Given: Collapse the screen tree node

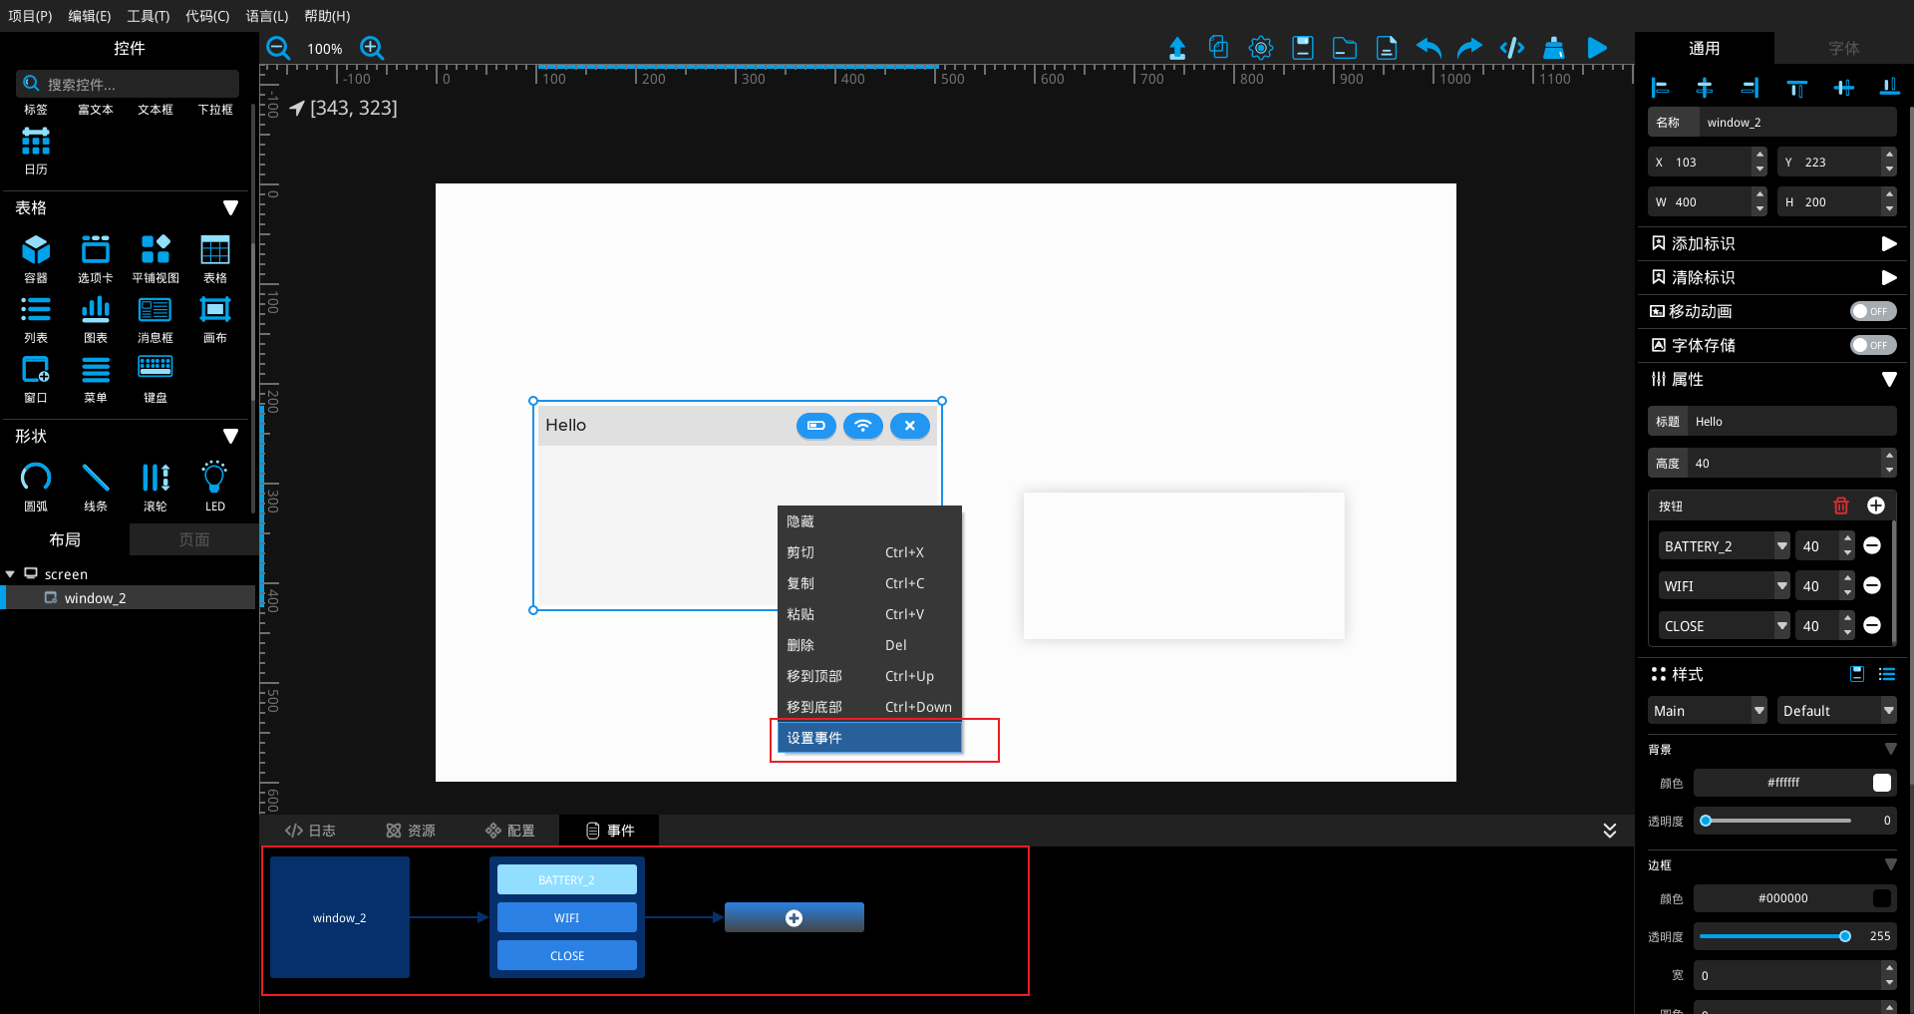Looking at the screenshot, I should click(10, 574).
